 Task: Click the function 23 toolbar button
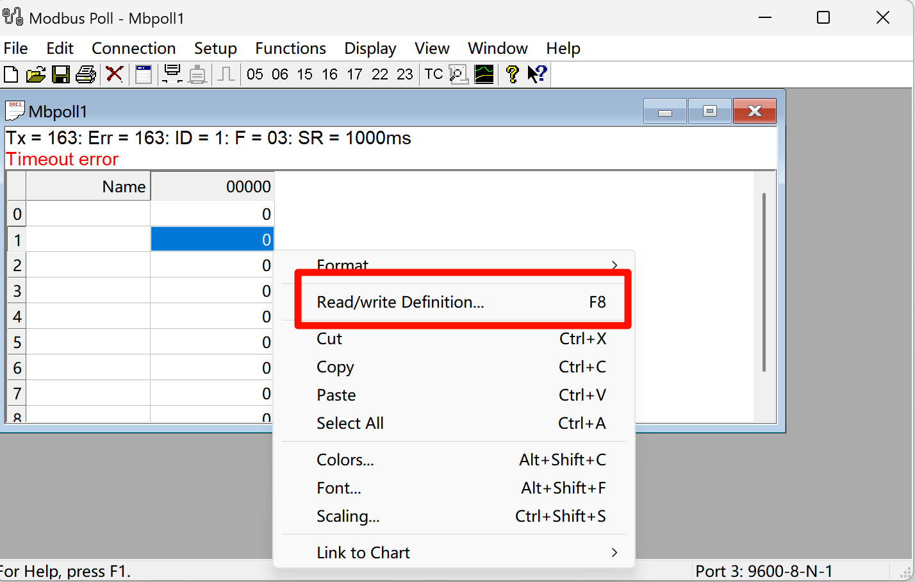click(405, 74)
